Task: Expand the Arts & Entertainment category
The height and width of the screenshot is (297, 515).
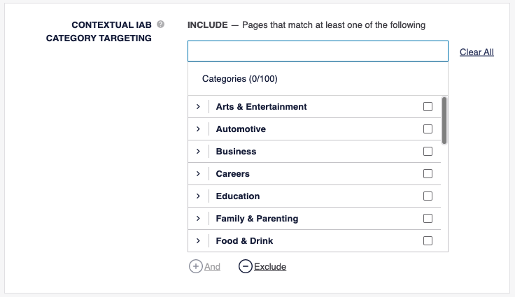Action: (x=198, y=107)
